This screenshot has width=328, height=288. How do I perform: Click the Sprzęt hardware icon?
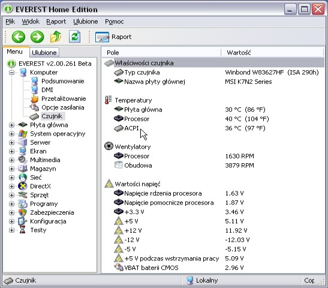23,195
